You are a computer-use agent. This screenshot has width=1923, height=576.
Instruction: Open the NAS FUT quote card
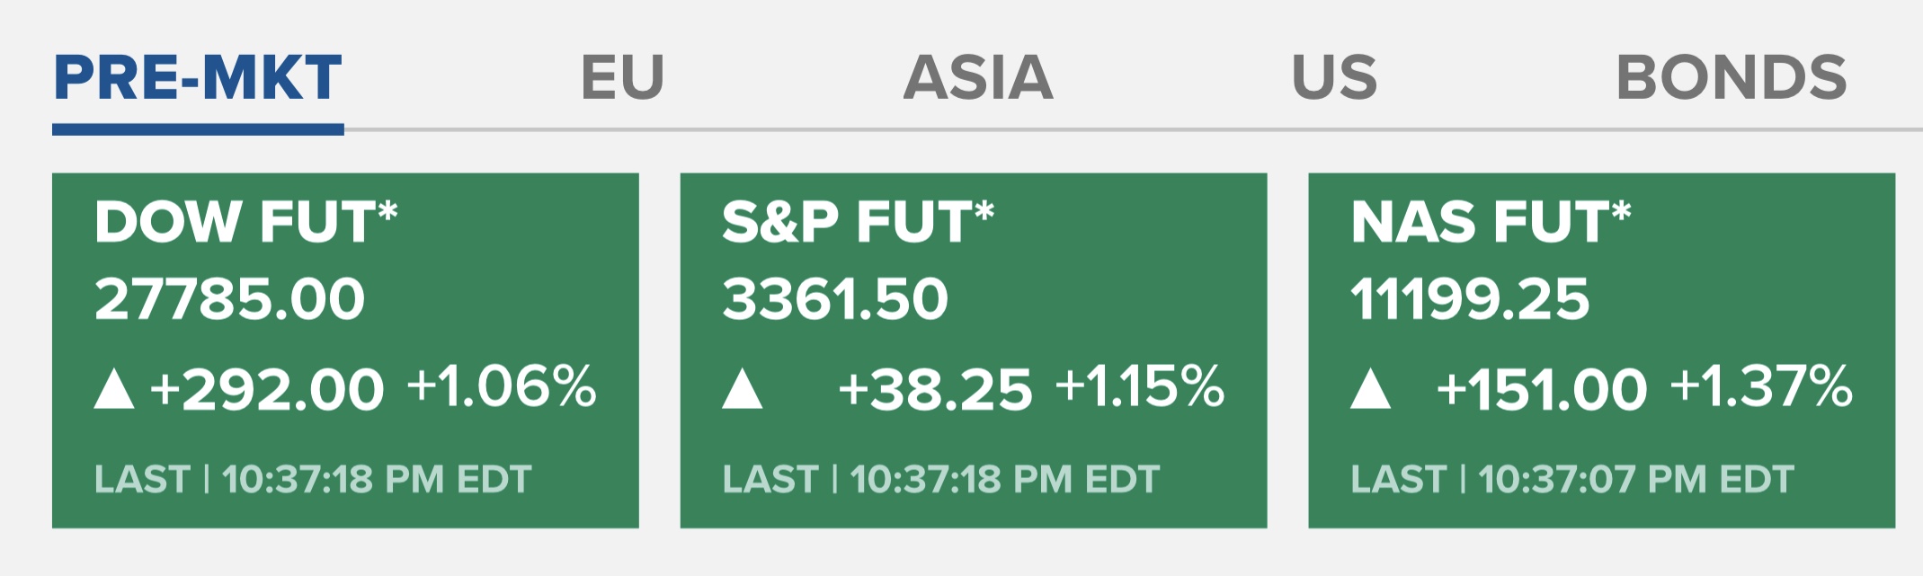click(x=1601, y=350)
